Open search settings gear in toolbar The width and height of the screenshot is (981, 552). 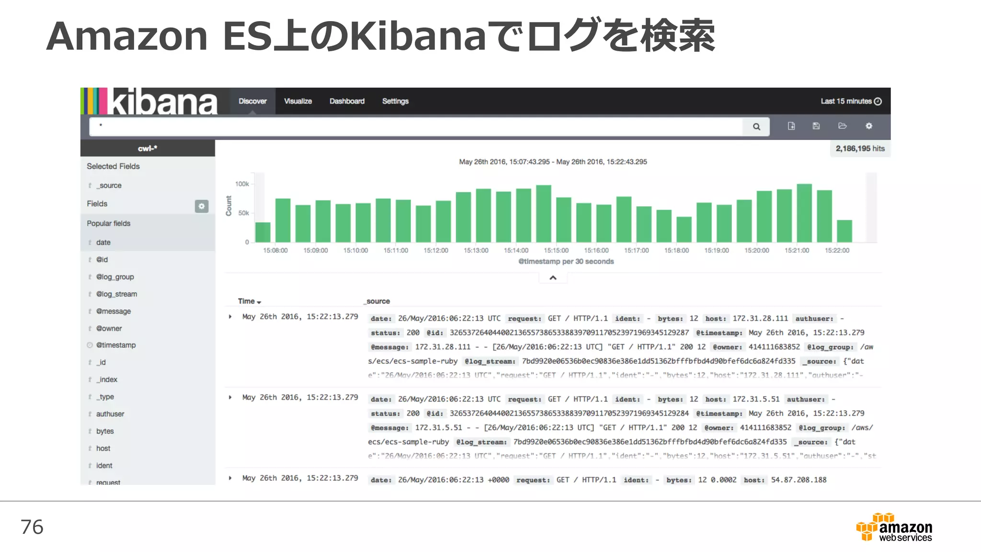pyautogui.click(x=869, y=126)
